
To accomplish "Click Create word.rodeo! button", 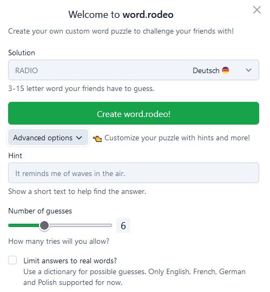I will click(134, 113).
